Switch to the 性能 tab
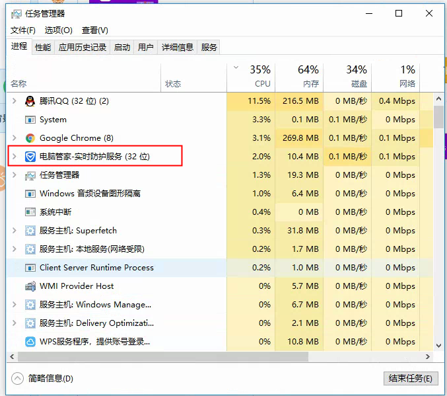Screen dimensions: 447x396 click(x=43, y=47)
